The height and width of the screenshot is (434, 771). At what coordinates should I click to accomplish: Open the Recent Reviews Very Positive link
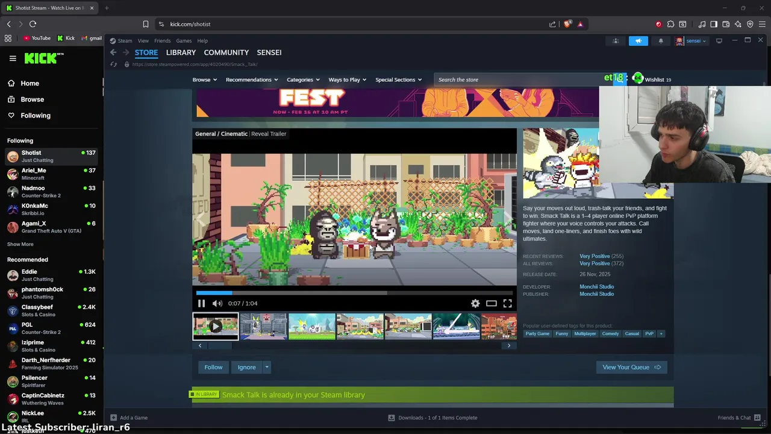(595, 256)
